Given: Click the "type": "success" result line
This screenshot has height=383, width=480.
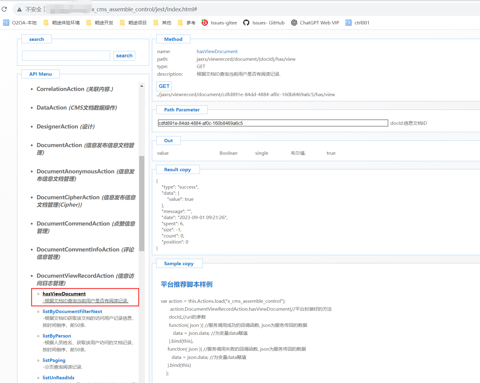Looking at the screenshot, I should click(x=180, y=187).
